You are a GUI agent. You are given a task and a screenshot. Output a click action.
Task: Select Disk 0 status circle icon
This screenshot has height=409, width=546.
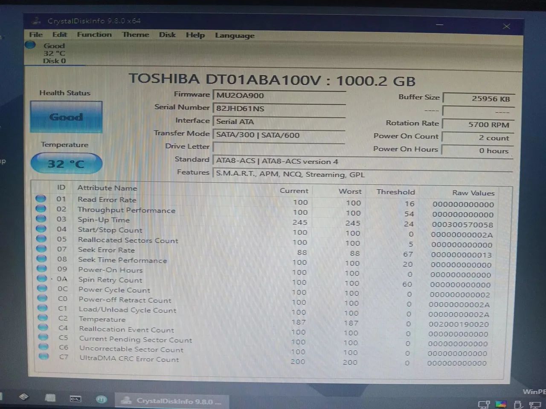[x=30, y=45]
